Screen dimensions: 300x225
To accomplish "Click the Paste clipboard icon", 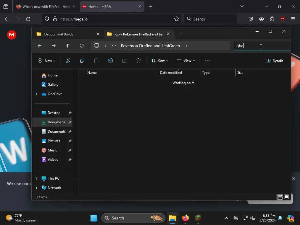I will 96,61.
